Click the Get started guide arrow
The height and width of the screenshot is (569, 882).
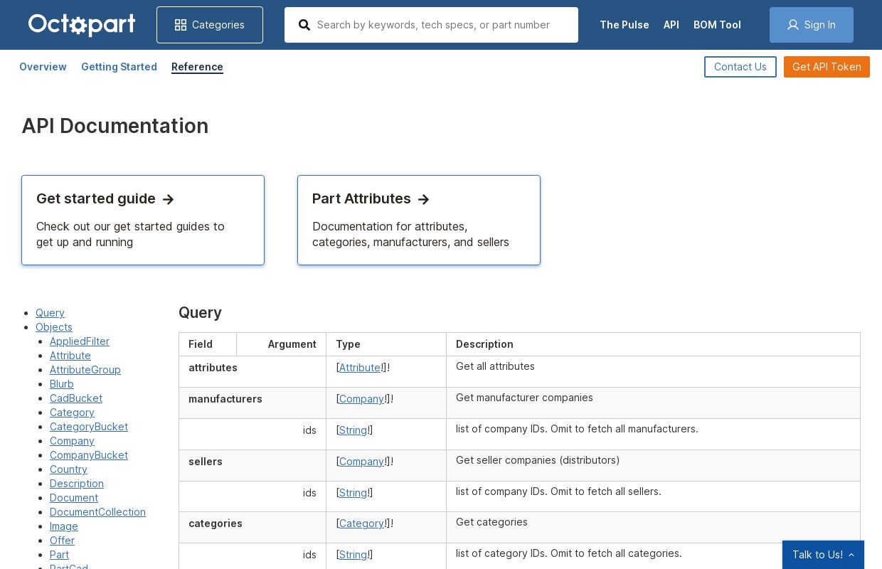click(x=169, y=200)
